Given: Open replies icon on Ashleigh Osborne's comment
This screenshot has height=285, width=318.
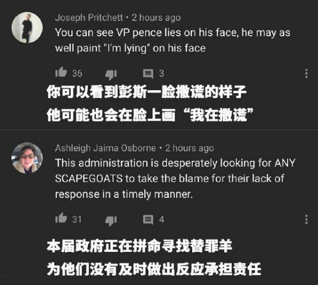Looking at the screenshot, I should (x=148, y=220).
